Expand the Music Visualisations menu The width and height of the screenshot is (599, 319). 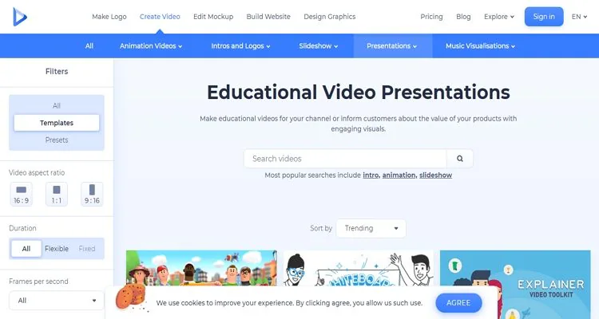pos(480,45)
